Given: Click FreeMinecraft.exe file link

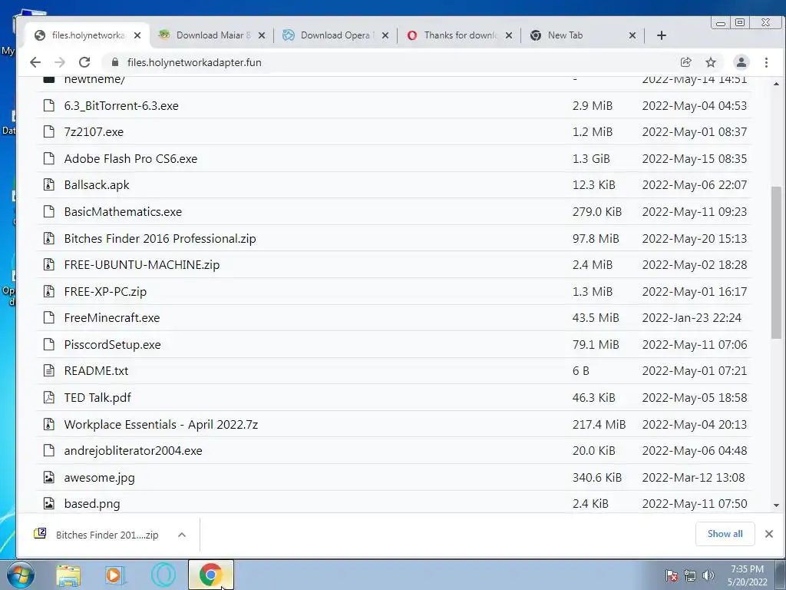Looking at the screenshot, I should pyautogui.click(x=112, y=318).
